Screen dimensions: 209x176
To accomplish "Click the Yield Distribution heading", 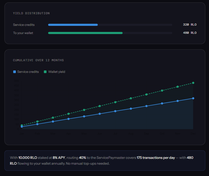I will coord(31,13).
